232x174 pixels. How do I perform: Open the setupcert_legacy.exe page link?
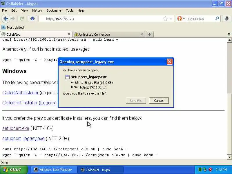click(x=23, y=139)
